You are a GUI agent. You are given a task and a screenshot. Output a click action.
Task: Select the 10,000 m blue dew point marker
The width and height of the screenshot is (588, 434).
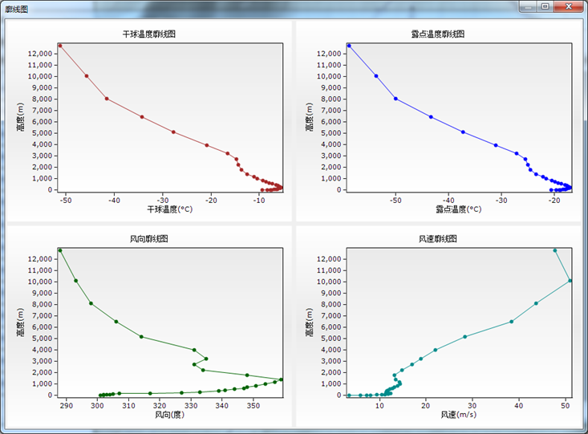point(376,76)
